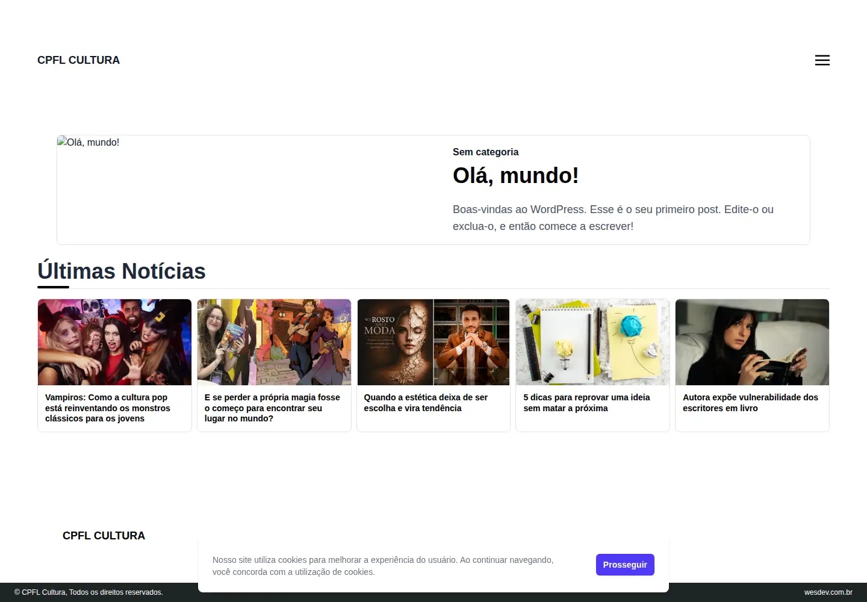
Task: Open the hamburger menu icon
Action: [822, 60]
